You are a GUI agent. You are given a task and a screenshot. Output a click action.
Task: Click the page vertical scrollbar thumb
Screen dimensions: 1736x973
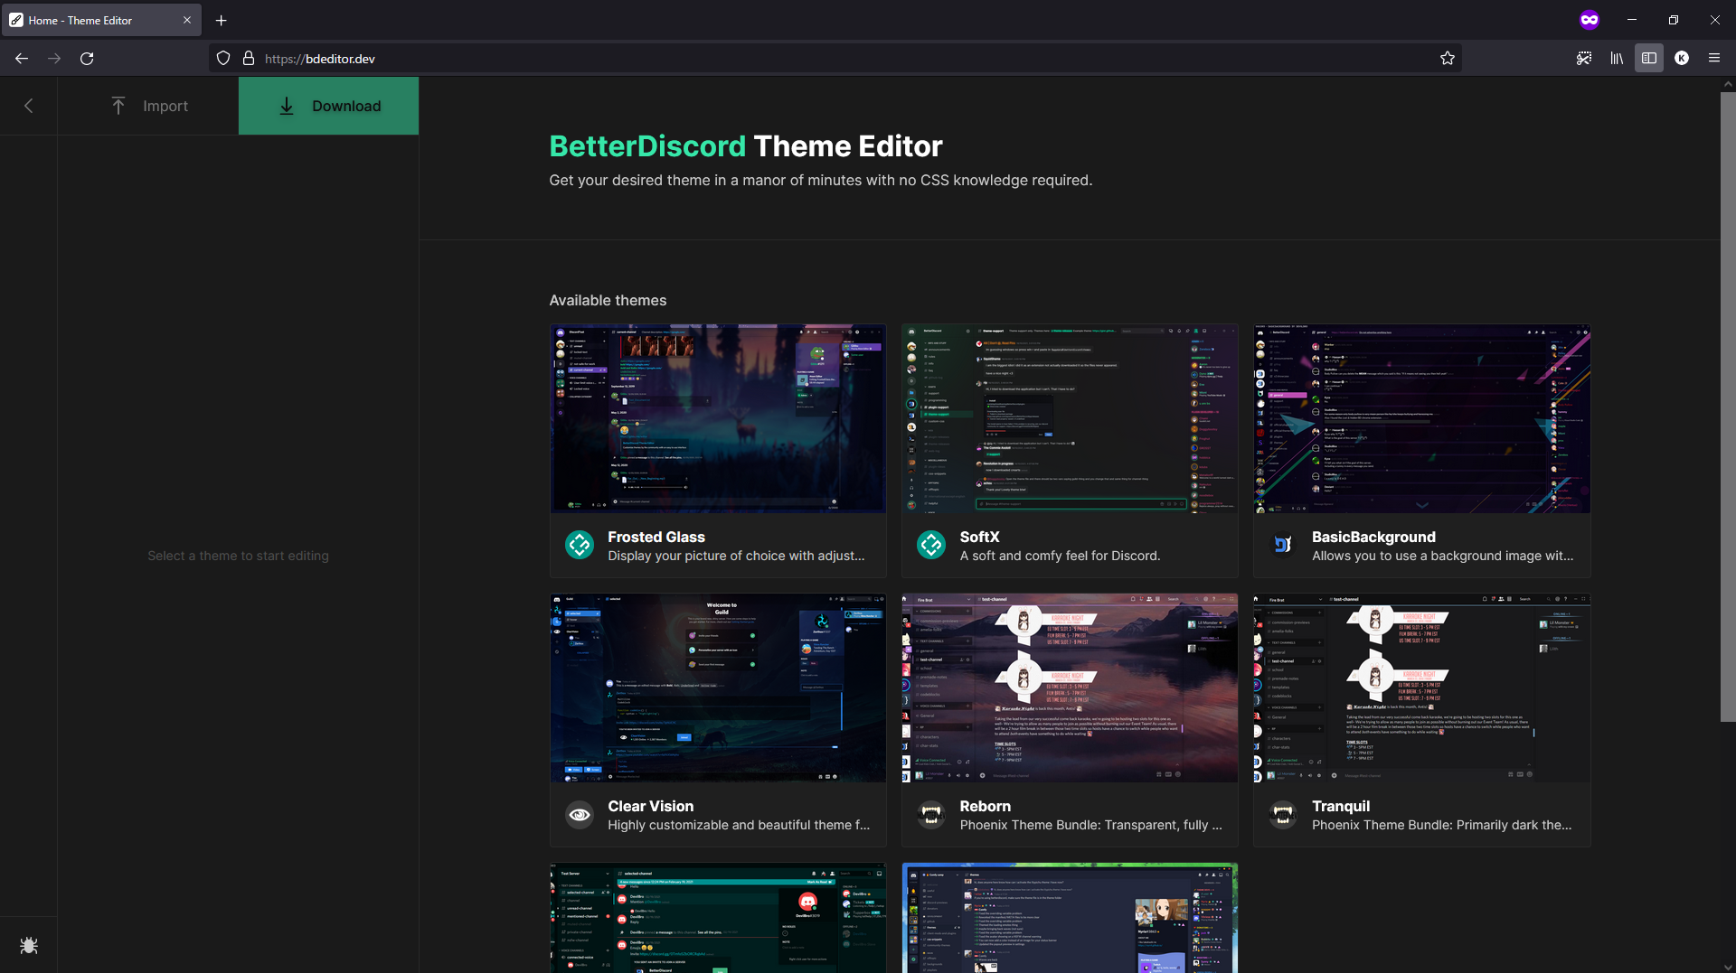tap(1728, 407)
